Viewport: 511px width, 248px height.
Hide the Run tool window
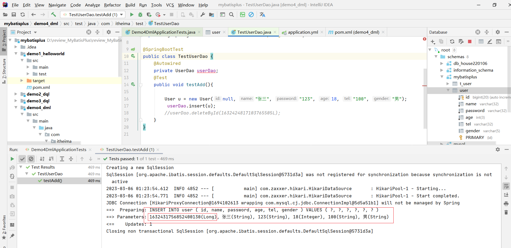point(506,149)
